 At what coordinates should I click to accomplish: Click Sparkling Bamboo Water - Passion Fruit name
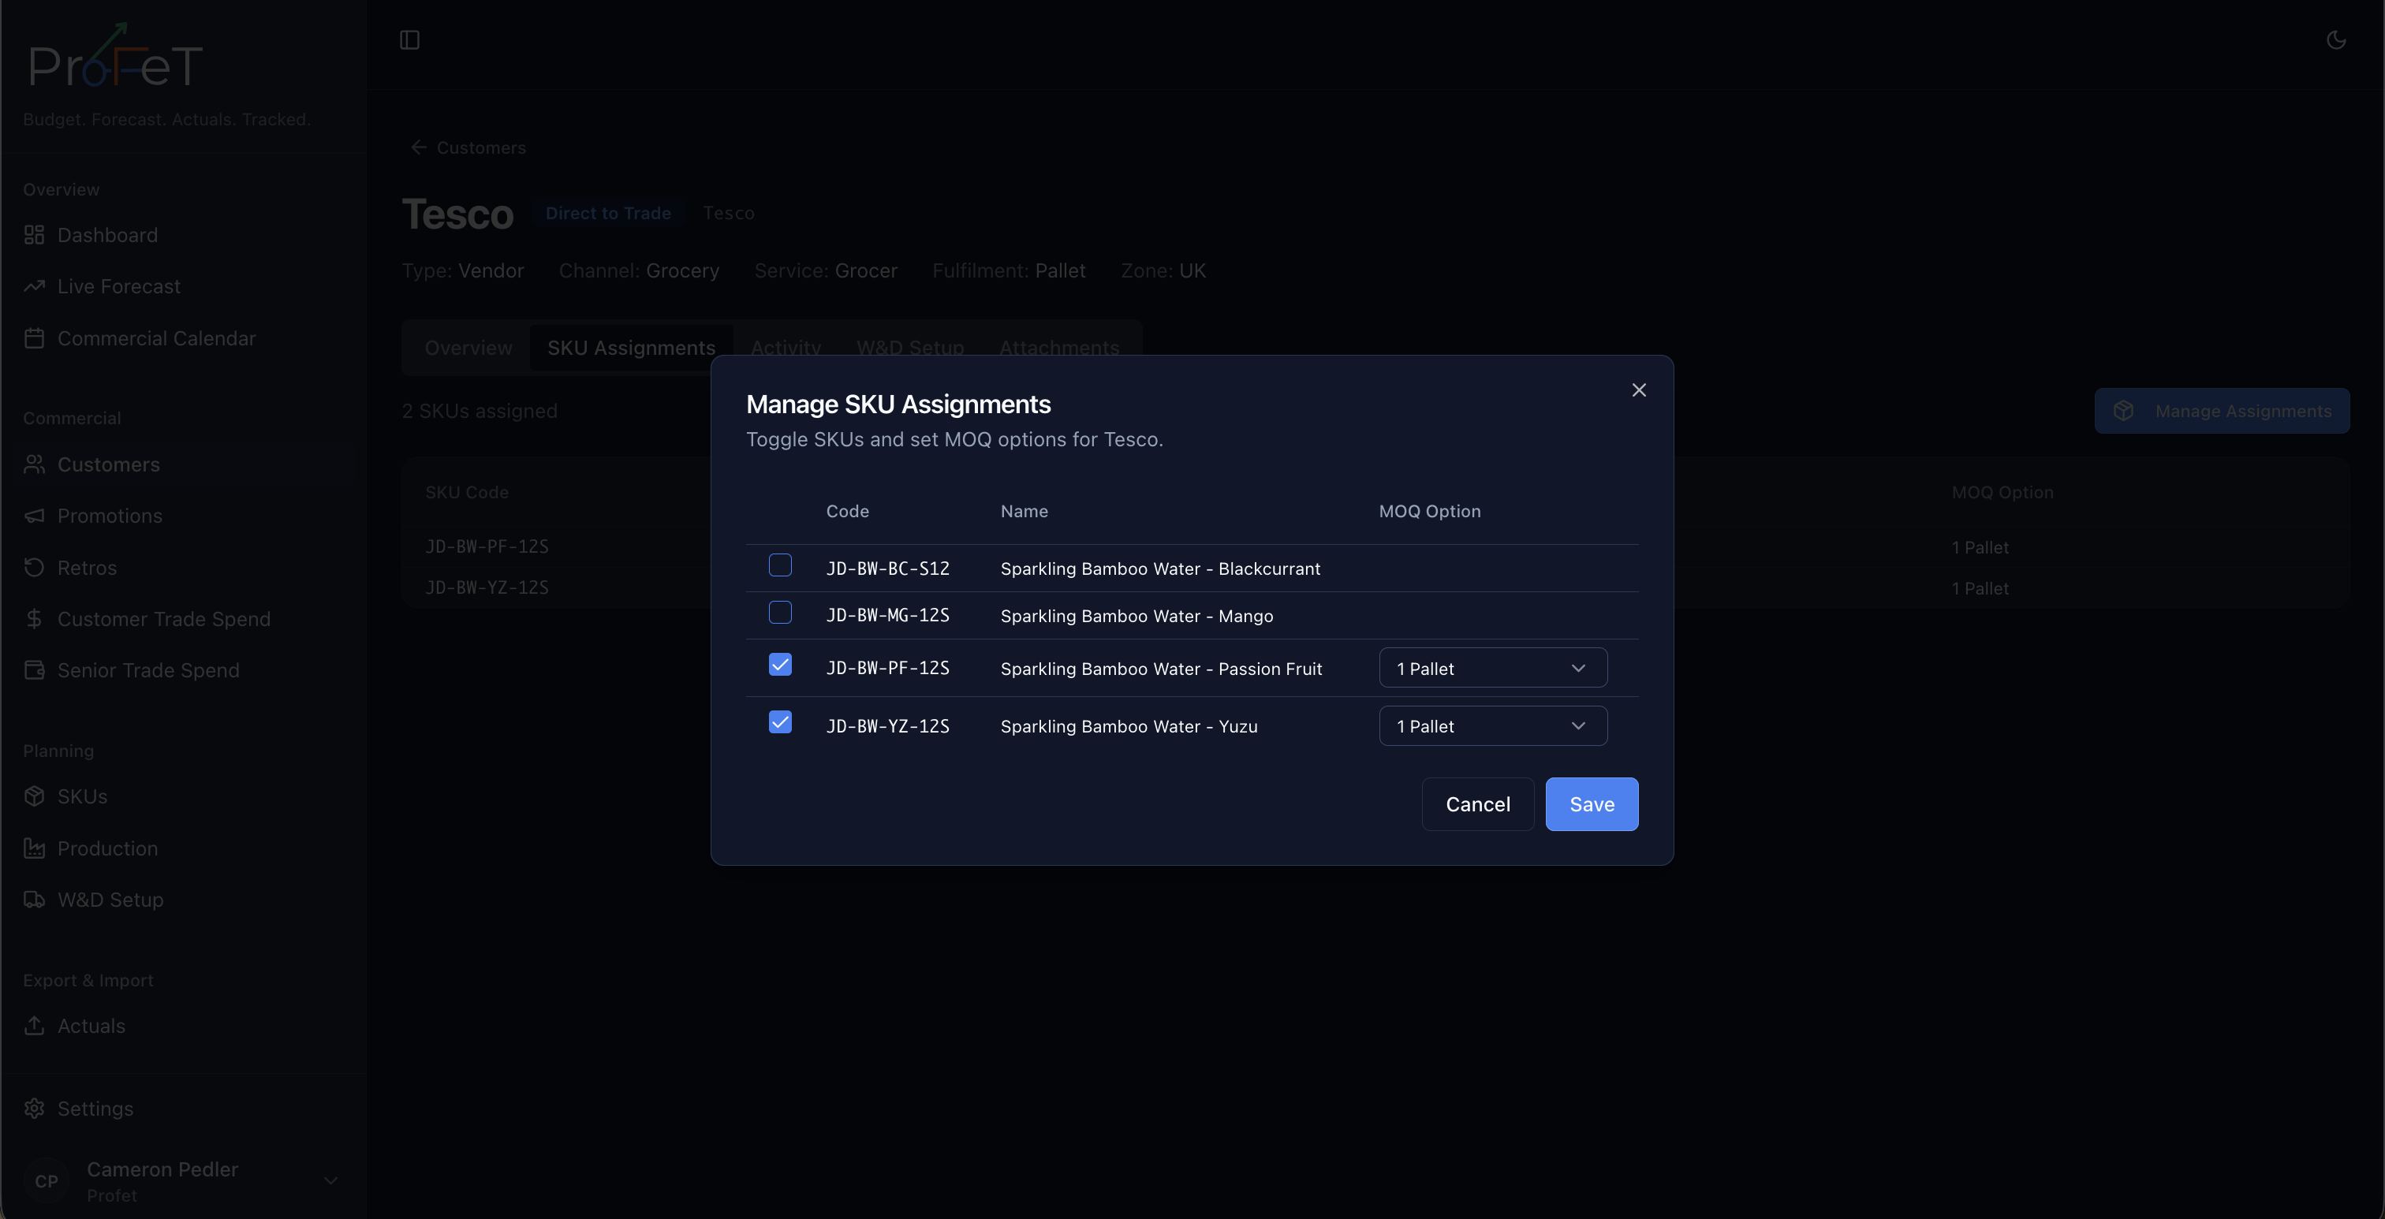pos(1161,669)
